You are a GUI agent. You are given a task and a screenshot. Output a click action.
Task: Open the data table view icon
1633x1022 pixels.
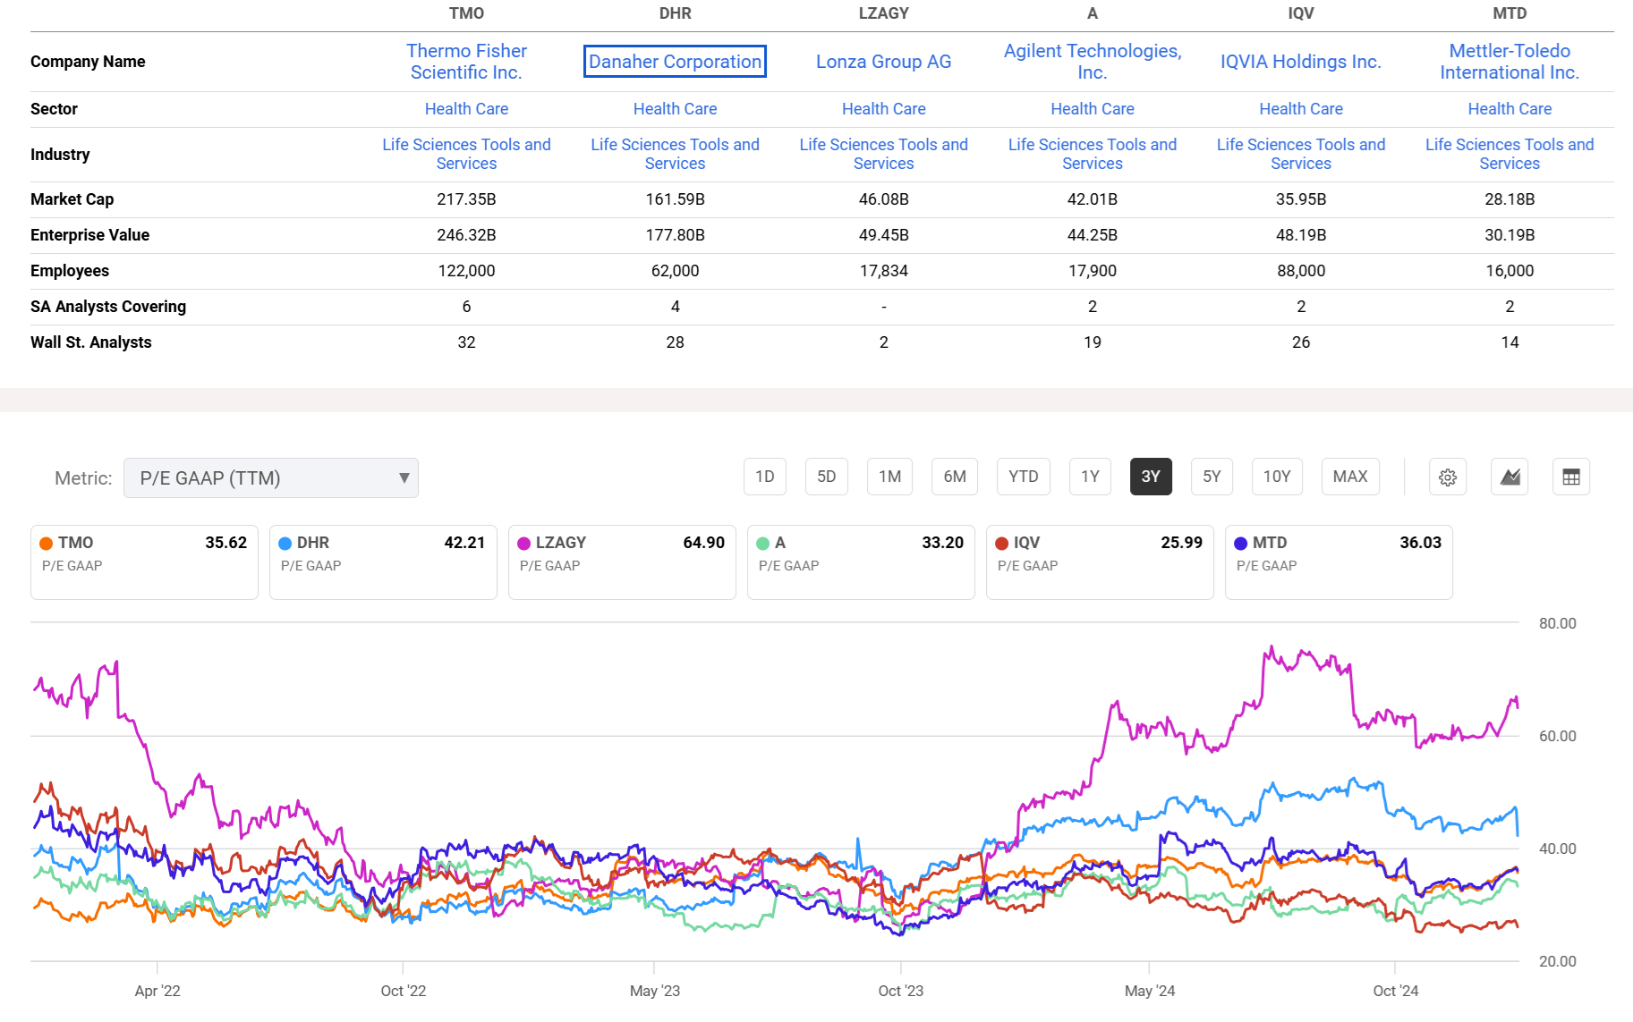(1571, 477)
